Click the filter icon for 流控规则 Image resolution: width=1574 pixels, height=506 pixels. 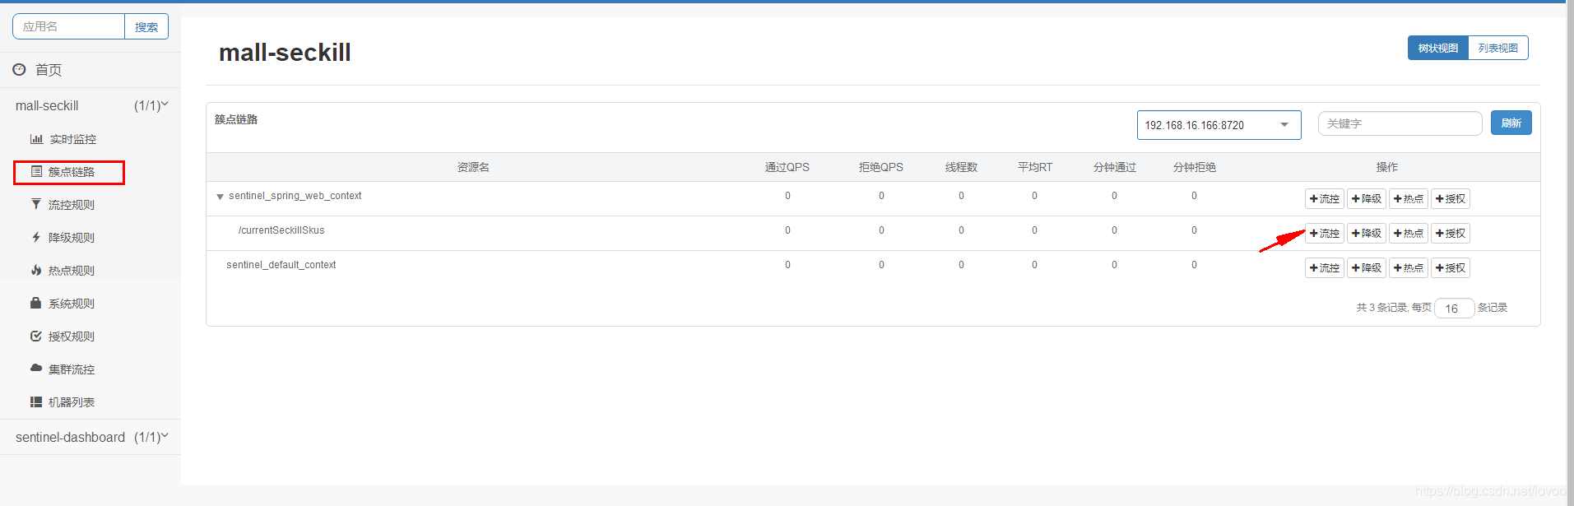(x=35, y=204)
